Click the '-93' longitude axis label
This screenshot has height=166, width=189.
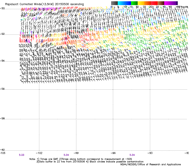click(x=150, y=153)
